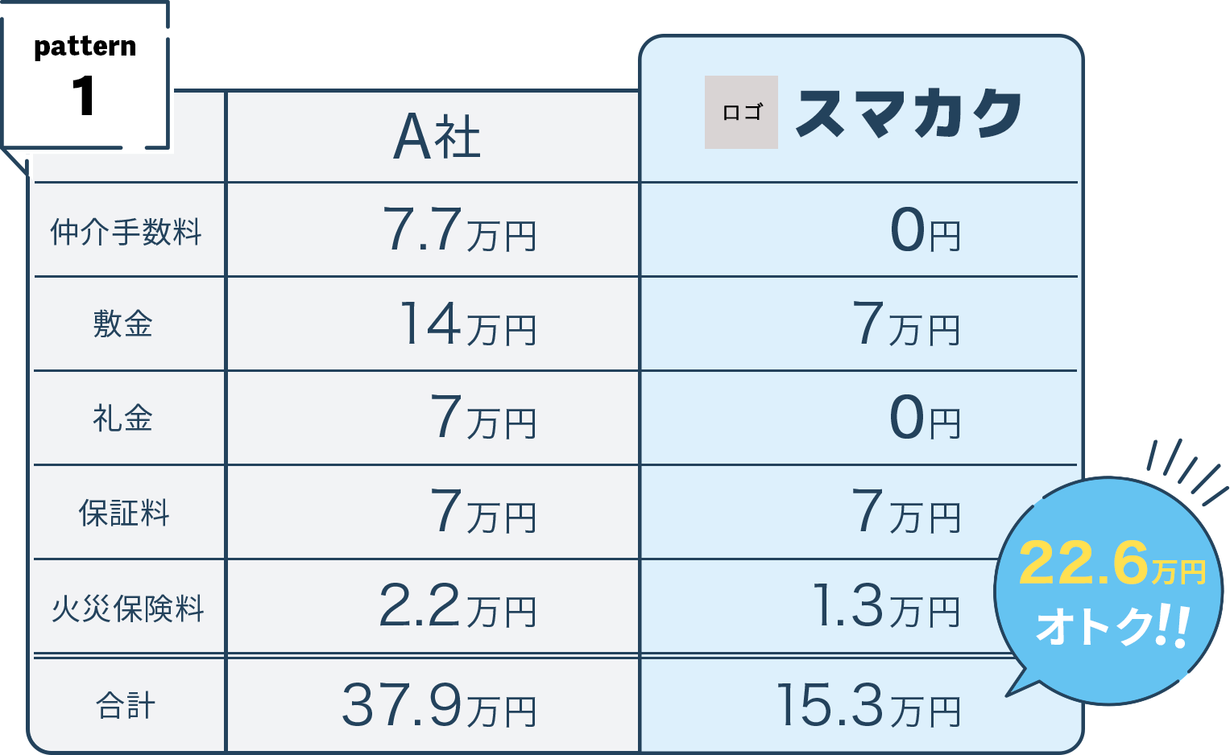Select スマカク's 15.3万円 total cell
The width and height of the screenshot is (1230, 755).
point(860,706)
